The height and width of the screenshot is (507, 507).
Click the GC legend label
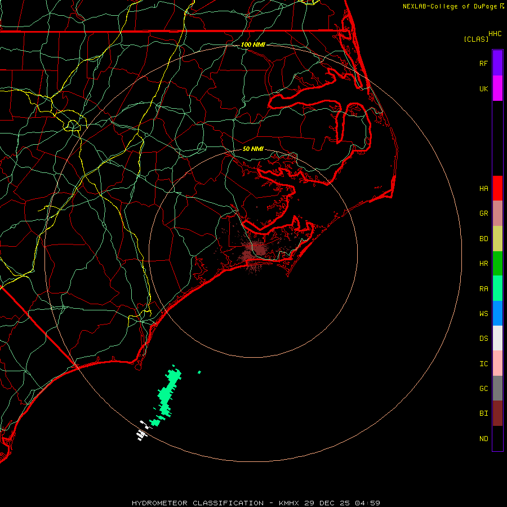click(484, 388)
